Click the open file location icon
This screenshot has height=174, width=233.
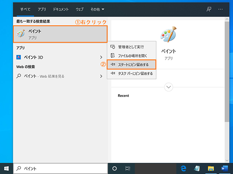tap(113, 56)
